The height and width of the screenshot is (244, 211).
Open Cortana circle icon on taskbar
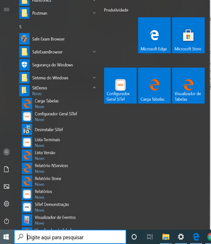(134, 237)
